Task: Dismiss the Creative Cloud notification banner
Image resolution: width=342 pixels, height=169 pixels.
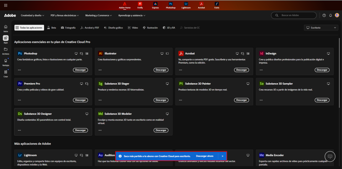Action: 222,156
